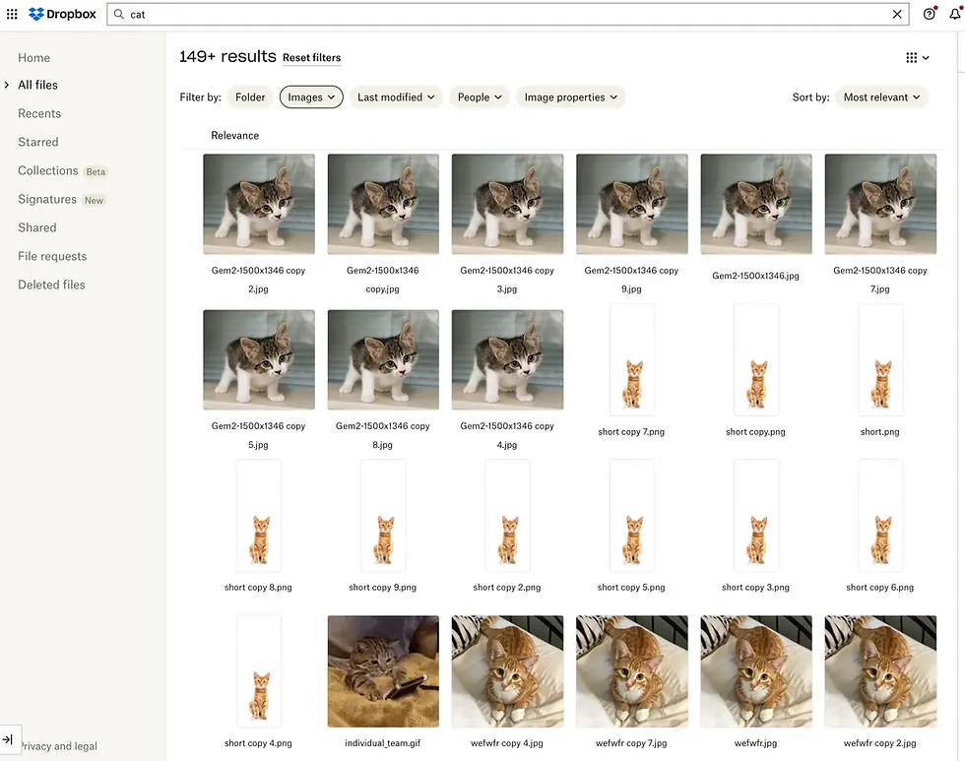Open the apps grid launcher icon
The height and width of the screenshot is (761, 965).
click(x=12, y=14)
